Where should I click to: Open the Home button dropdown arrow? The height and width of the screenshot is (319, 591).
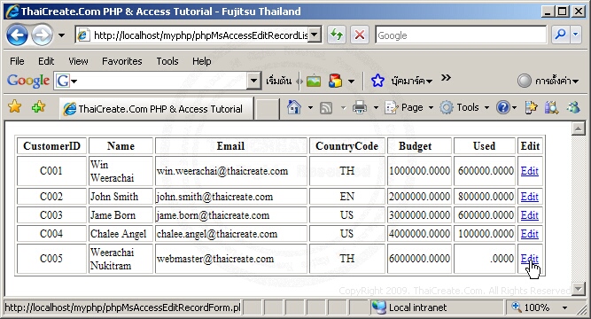tap(310, 108)
